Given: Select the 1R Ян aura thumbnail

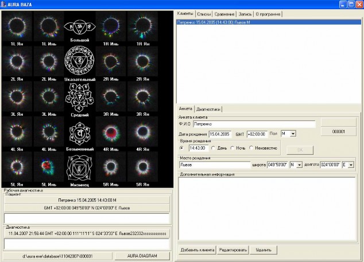Looking at the screenshot, I should 142,26.
